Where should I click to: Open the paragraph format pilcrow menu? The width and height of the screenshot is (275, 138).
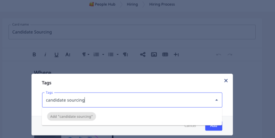[84, 54]
